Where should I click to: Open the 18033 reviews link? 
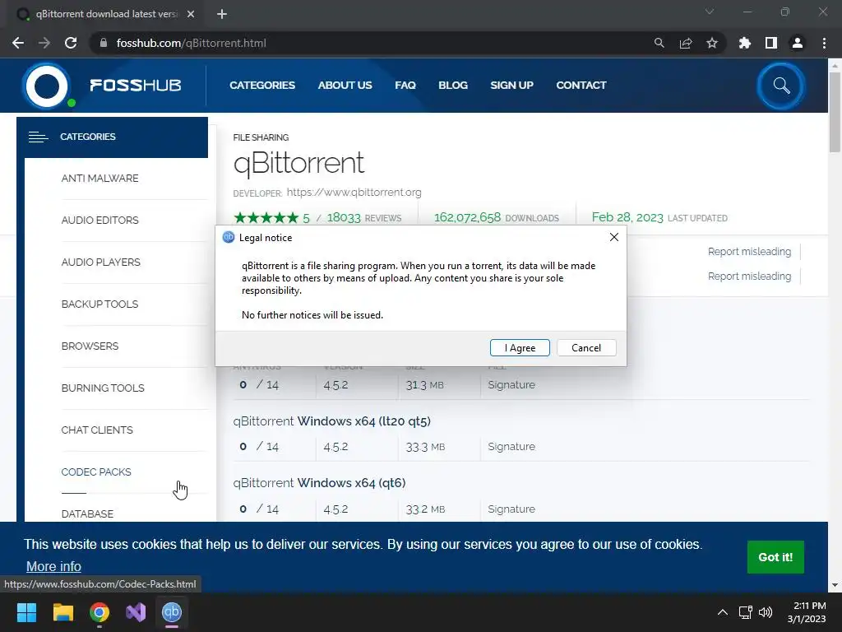click(363, 217)
